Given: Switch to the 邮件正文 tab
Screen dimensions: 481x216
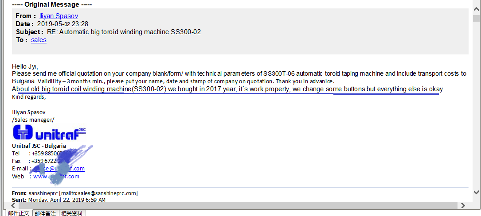Looking at the screenshot, I should tap(19, 213).
